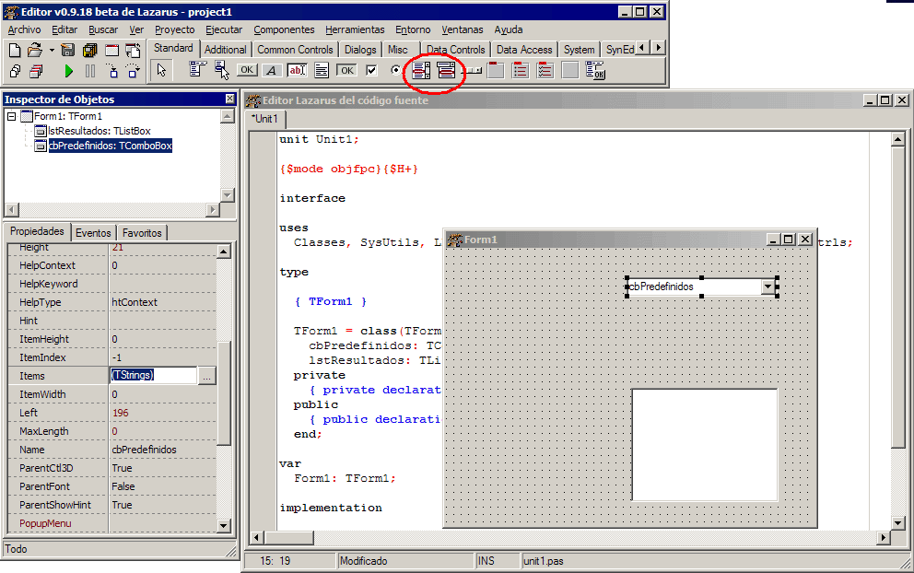Click the Left property value 196
Screen dimensions: 914x573
click(162, 413)
